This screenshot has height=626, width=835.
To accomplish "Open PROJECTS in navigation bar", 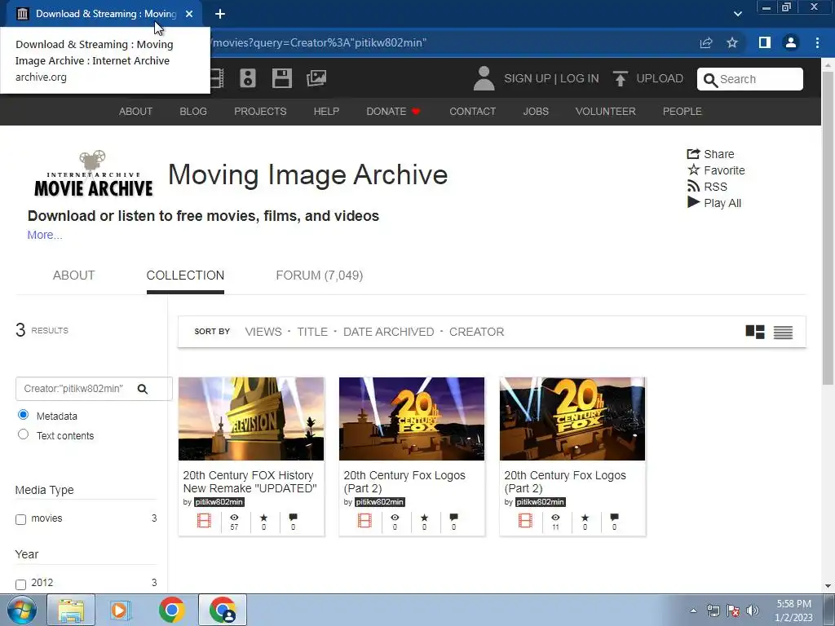I will coord(260,111).
